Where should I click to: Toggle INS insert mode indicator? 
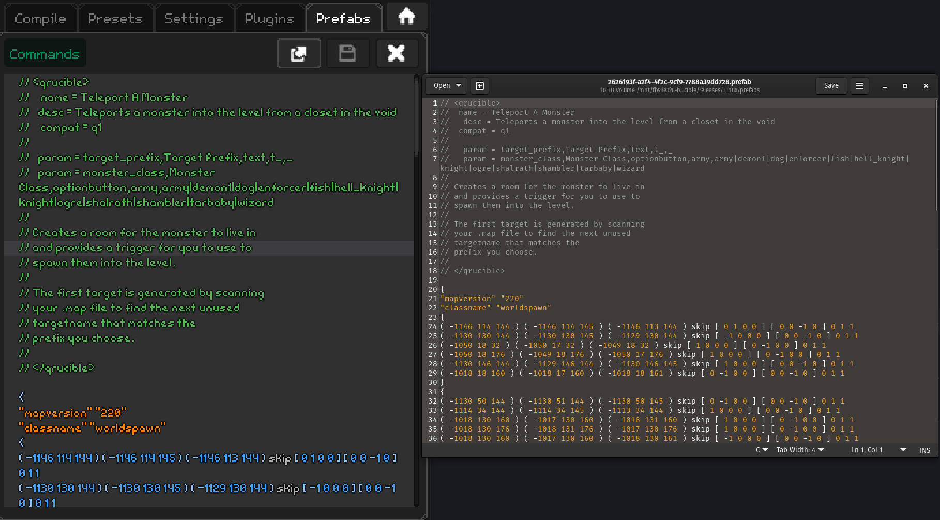pyautogui.click(x=925, y=450)
